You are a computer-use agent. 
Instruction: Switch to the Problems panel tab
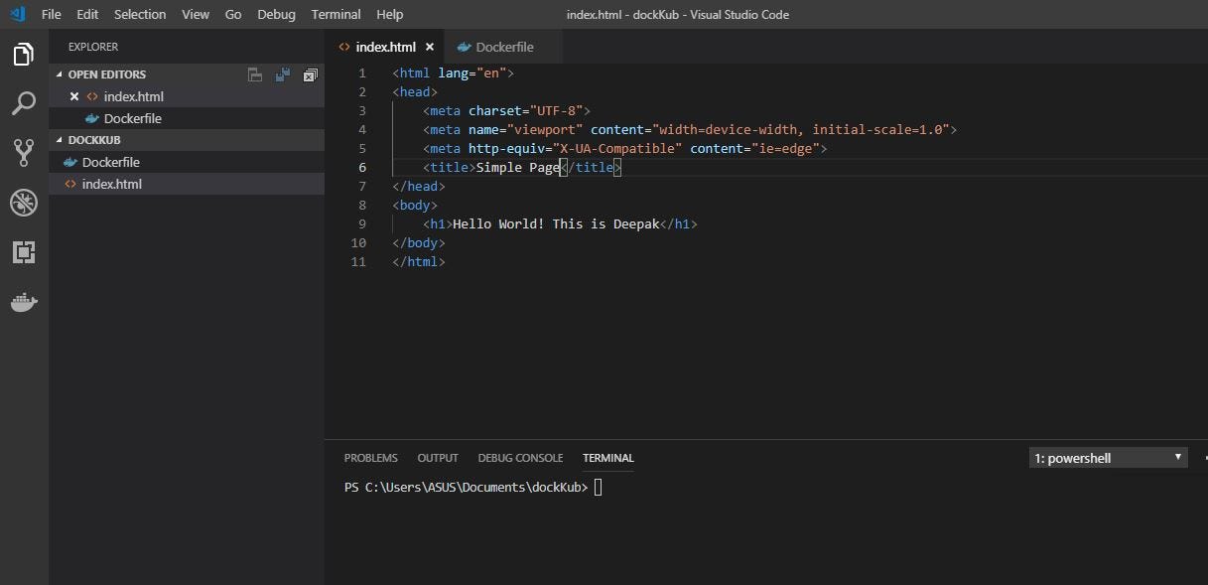pyautogui.click(x=370, y=458)
